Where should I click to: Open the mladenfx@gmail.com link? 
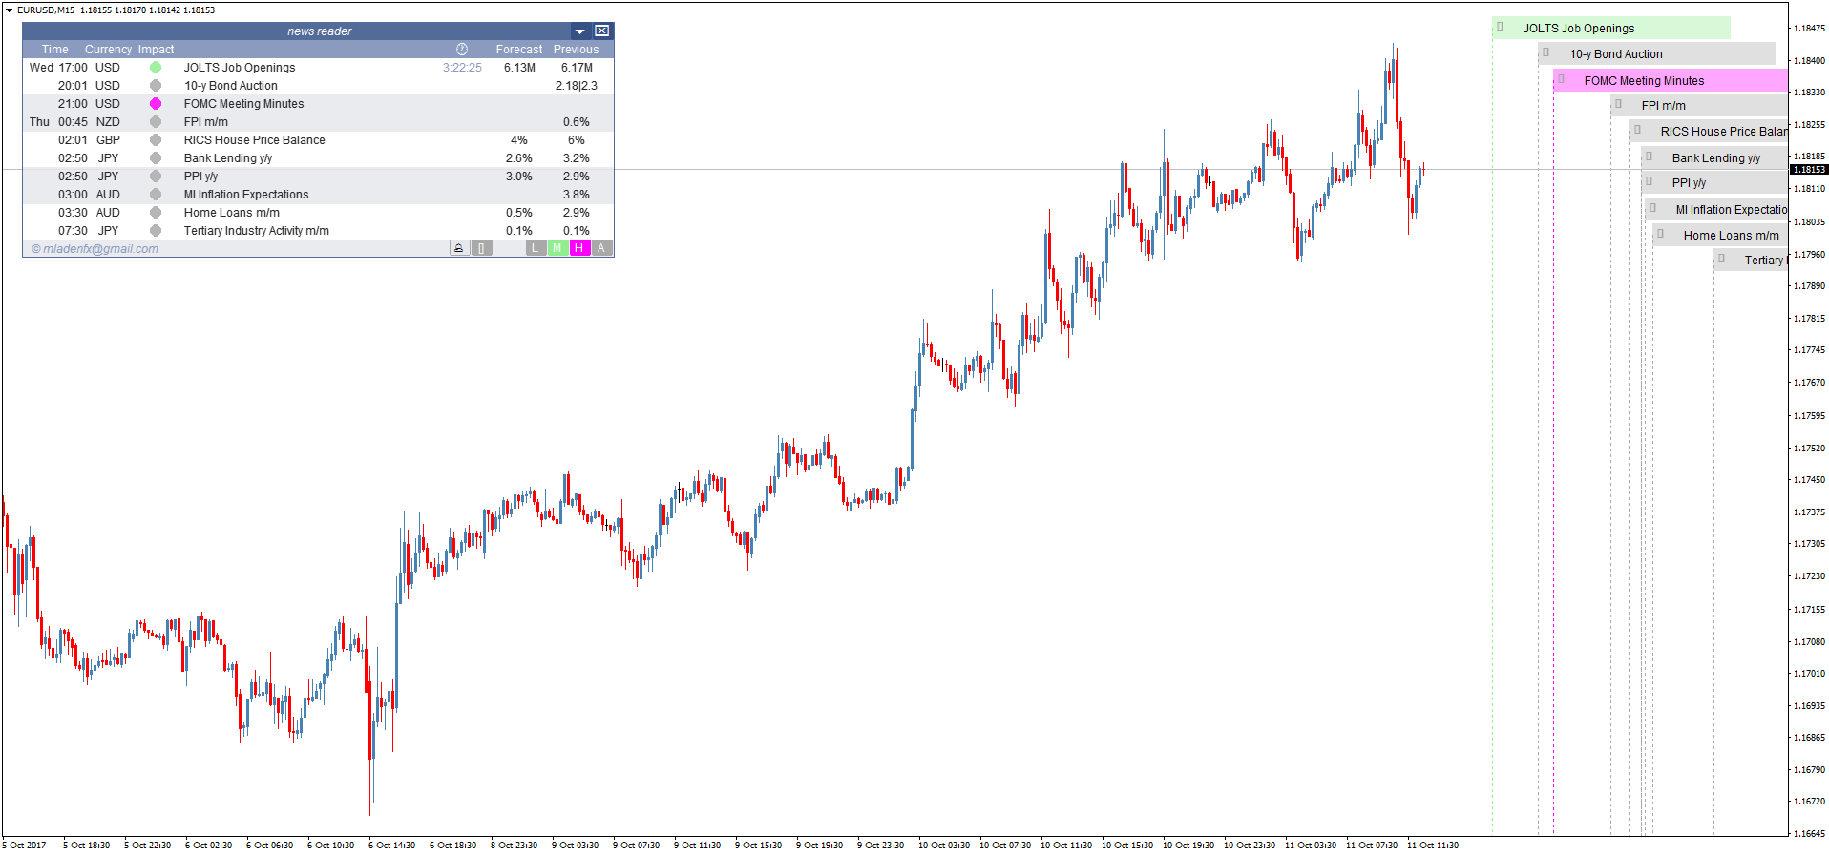point(95,249)
